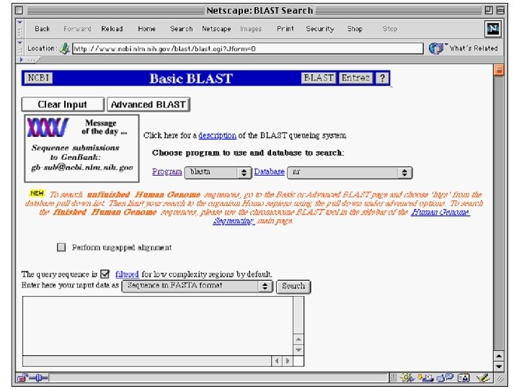Click Reload in navigation toolbar
The width and height of the screenshot is (519, 389).
coord(112,29)
